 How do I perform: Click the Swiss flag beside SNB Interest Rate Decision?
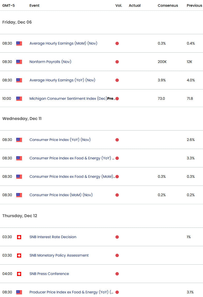tap(19, 237)
